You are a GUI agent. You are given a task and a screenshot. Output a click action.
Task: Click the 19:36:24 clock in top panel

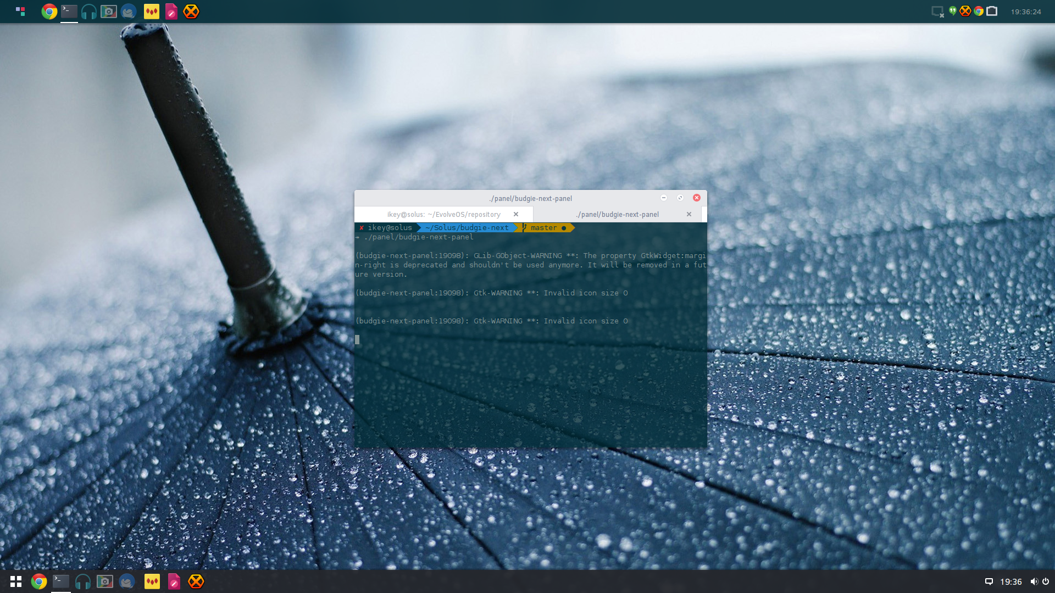click(x=1026, y=12)
